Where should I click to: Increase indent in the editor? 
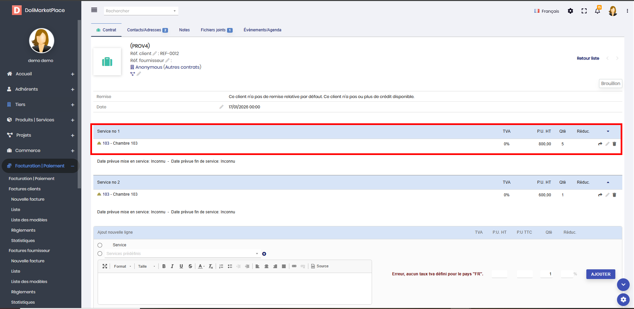point(247,266)
